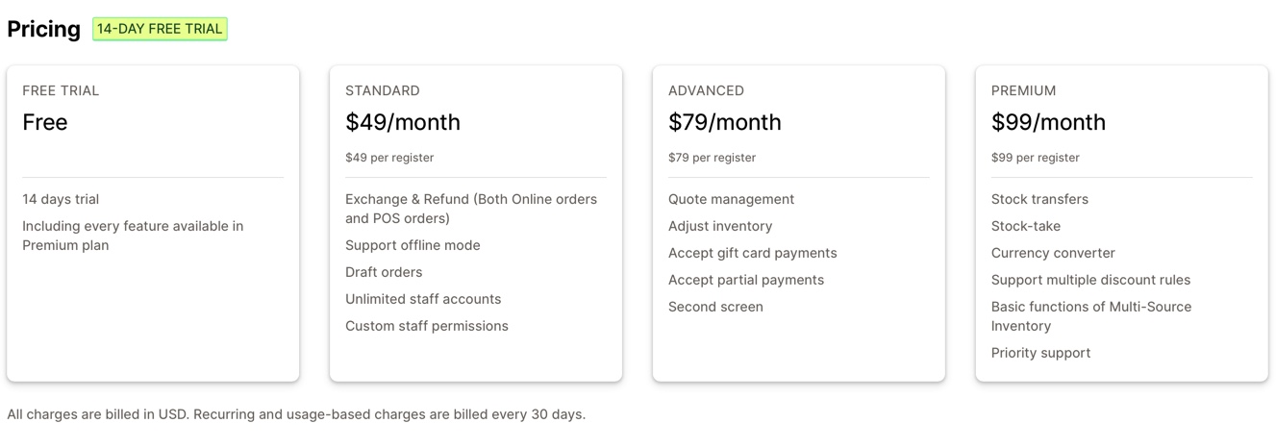The height and width of the screenshot is (448, 1276).
Task: Click the $79/month price
Action: pos(725,122)
